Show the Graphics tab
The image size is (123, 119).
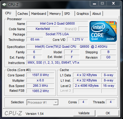(x=83, y=14)
